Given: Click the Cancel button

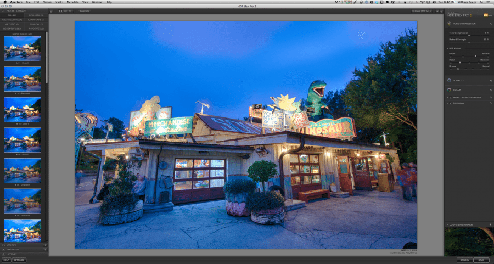Looking at the screenshot, I should click(464, 260).
